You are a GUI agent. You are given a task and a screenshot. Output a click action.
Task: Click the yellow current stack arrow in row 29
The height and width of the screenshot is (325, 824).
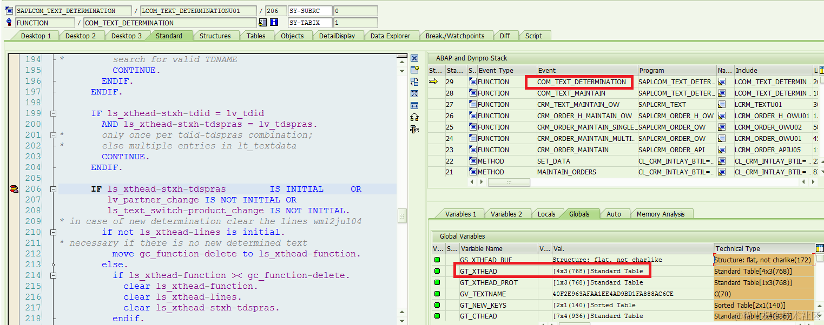[x=434, y=82]
